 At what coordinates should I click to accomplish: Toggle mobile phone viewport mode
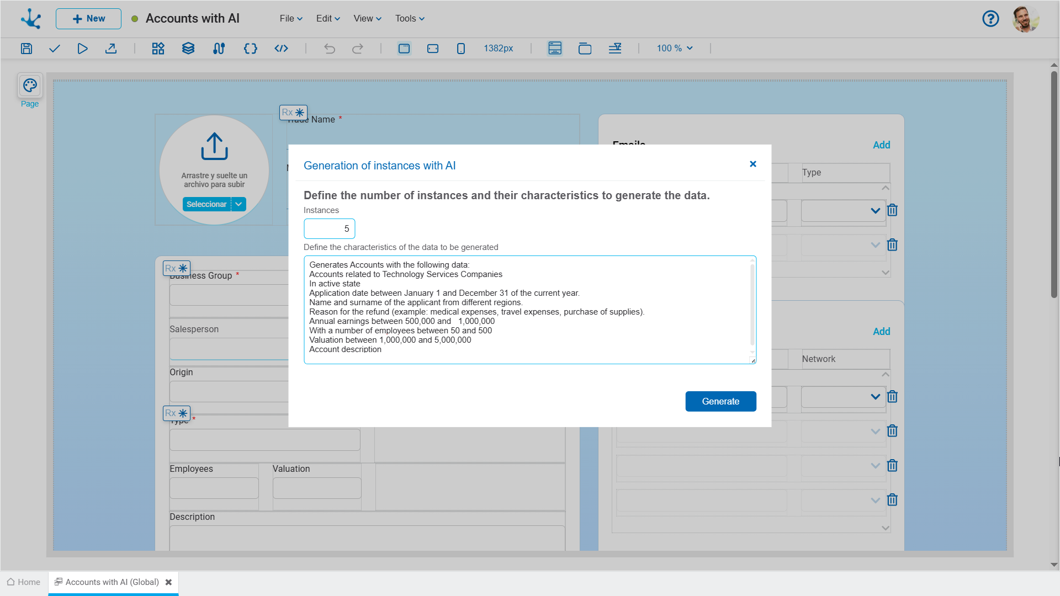[461, 49]
